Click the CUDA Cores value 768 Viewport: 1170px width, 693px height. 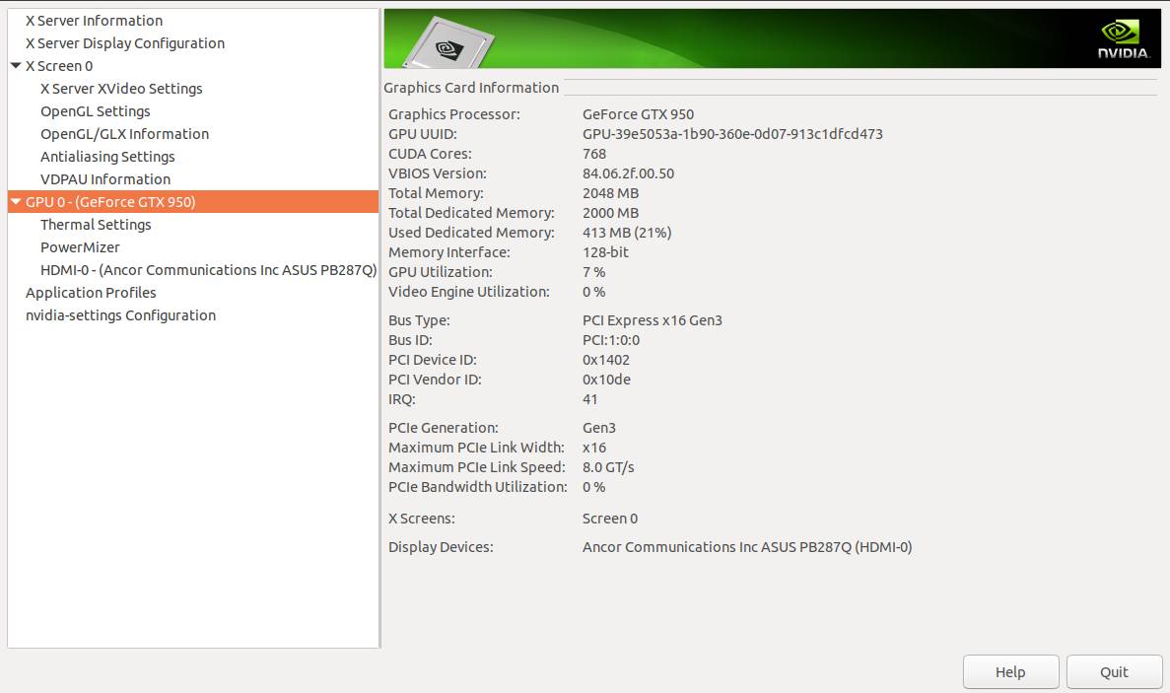pos(594,154)
